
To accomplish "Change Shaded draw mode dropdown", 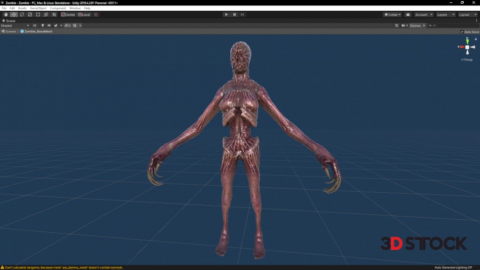I will coord(15,26).
